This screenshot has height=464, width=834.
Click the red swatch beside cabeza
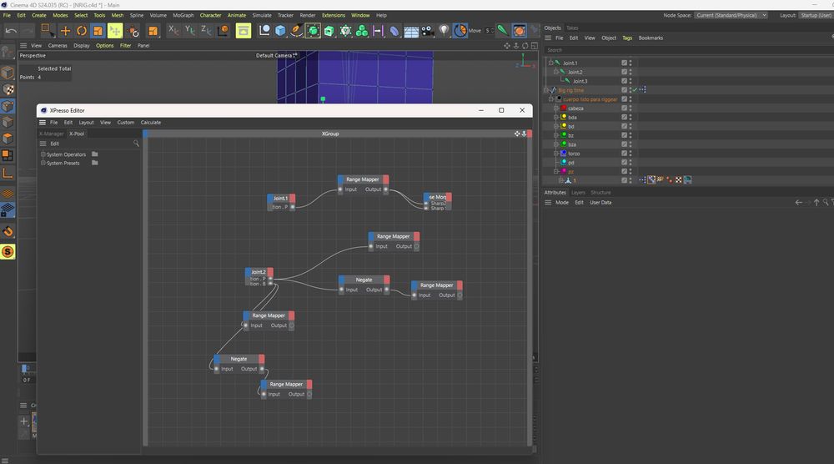point(563,108)
